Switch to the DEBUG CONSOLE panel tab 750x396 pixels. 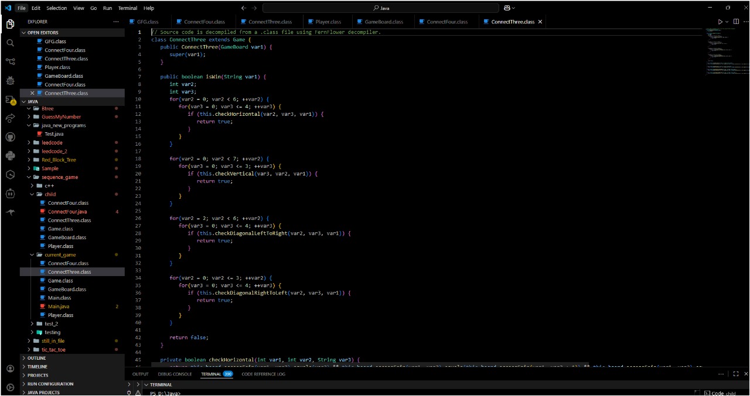point(175,374)
